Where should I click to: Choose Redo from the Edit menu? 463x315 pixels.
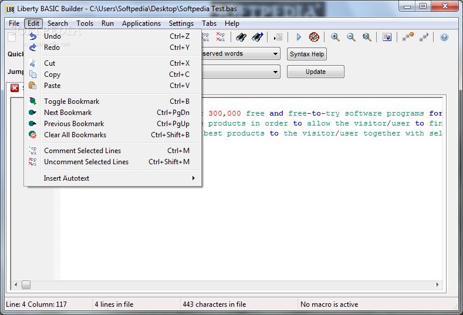[x=113, y=48]
